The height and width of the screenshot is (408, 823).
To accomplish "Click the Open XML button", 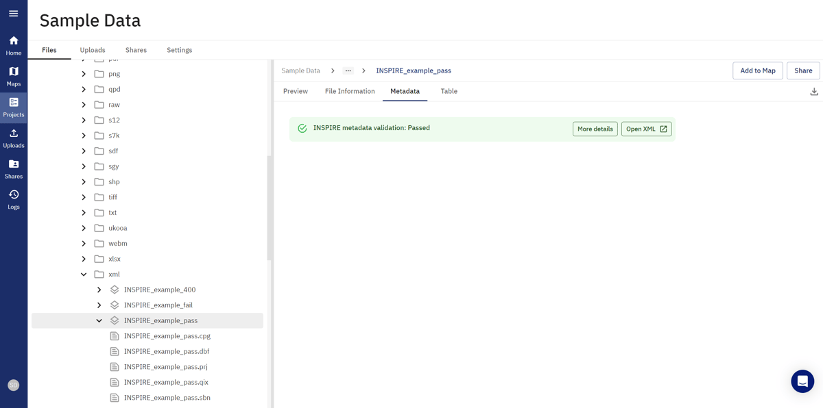I will [646, 129].
